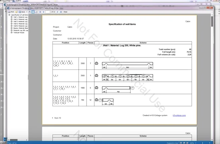Click the Print button in report toolbar
This screenshot has height=144, width=220.
coord(11,12)
